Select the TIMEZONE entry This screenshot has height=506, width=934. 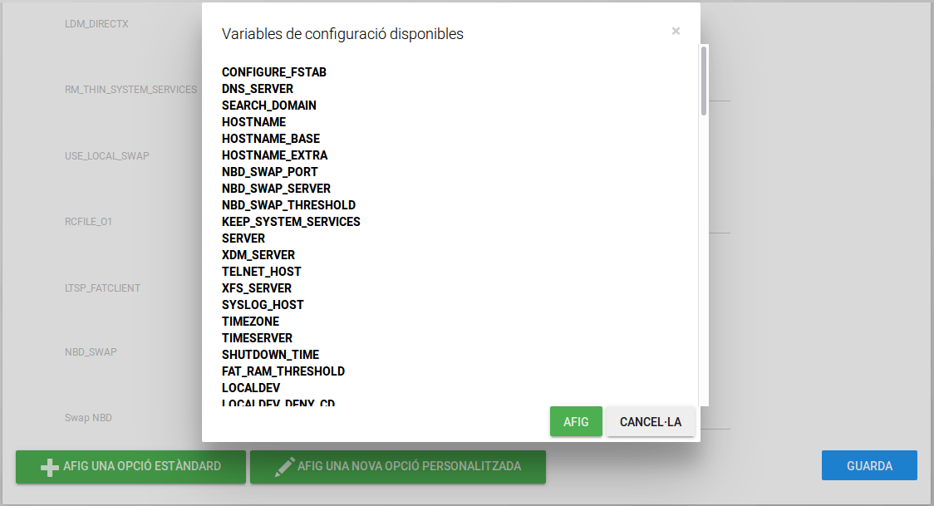point(250,322)
